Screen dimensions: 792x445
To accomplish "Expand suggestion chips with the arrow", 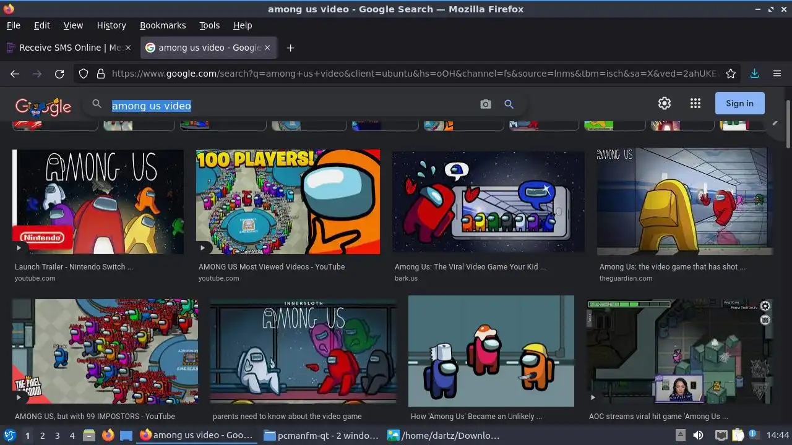I will click(x=775, y=123).
